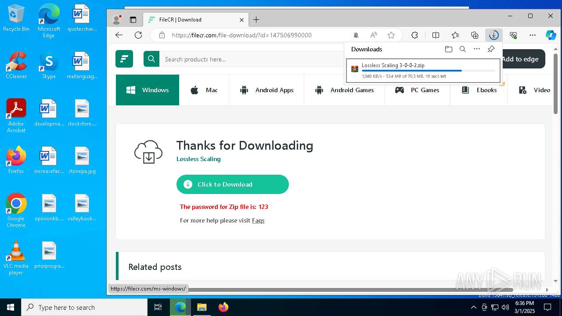562x316 pixels.
Task: Click the notifications blocked bell icon
Action: point(356,35)
